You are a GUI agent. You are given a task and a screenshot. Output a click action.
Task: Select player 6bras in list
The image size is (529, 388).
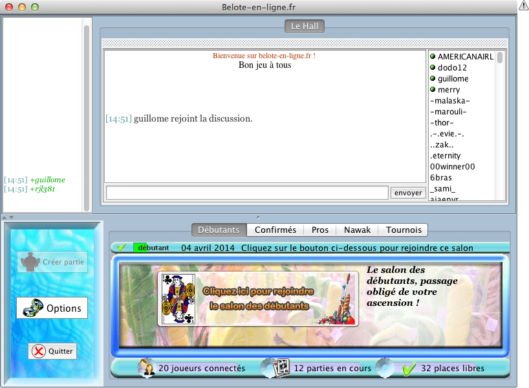click(x=441, y=177)
